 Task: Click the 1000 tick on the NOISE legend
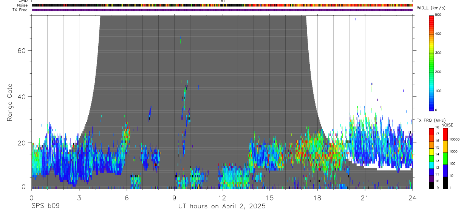[x=454, y=151]
